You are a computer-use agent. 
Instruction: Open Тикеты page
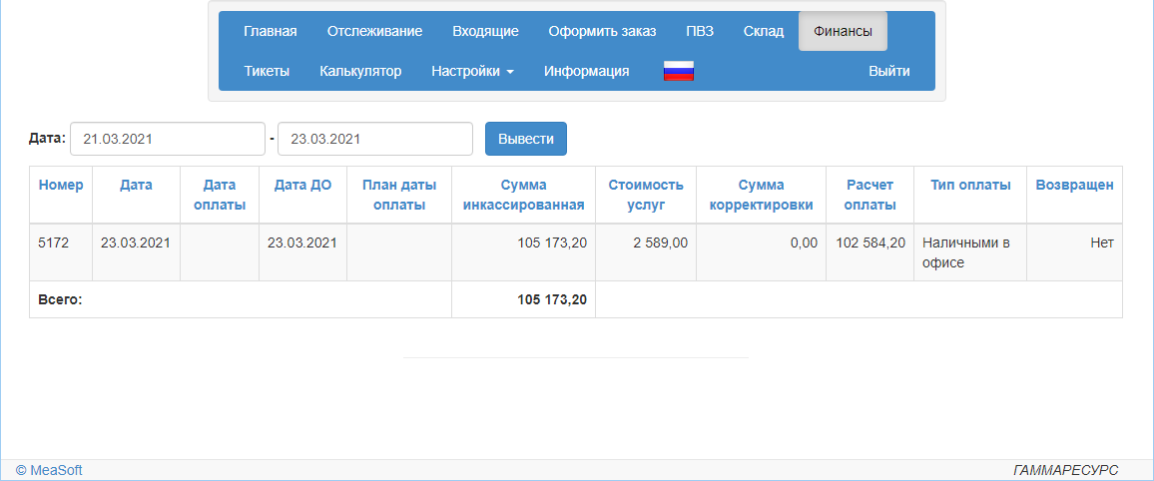coord(267,71)
